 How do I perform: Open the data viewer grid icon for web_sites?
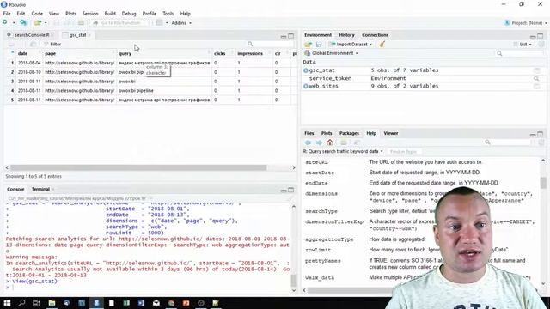pyautogui.click(x=536, y=86)
